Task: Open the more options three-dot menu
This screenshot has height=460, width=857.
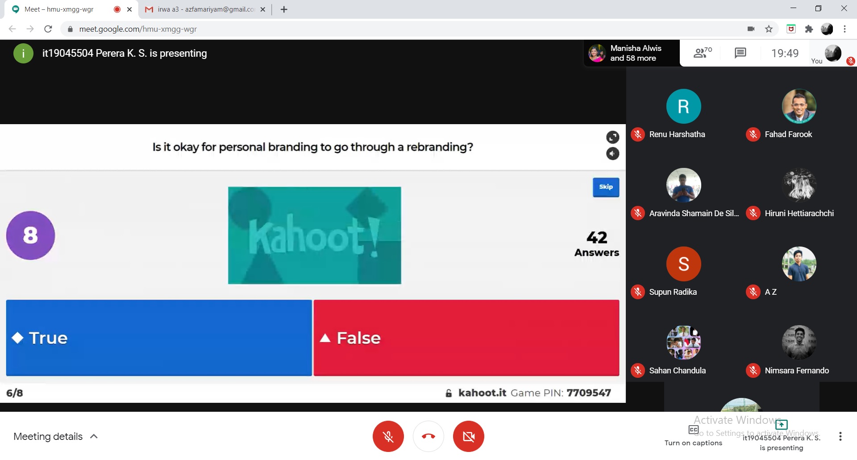Action: [x=840, y=436]
